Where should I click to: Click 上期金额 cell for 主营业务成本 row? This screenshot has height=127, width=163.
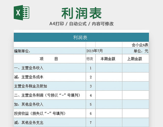pos(135,77)
